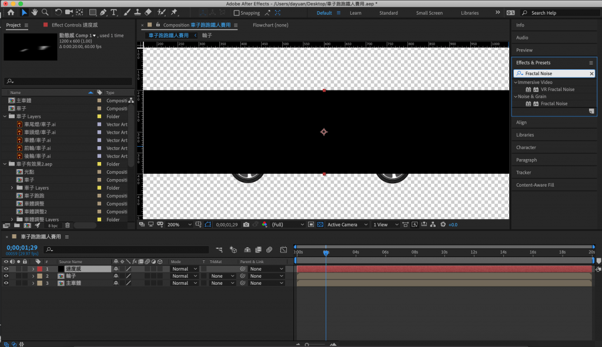Switch to the Standard workspace
The width and height of the screenshot is (602, 347).
click(388, 13)
